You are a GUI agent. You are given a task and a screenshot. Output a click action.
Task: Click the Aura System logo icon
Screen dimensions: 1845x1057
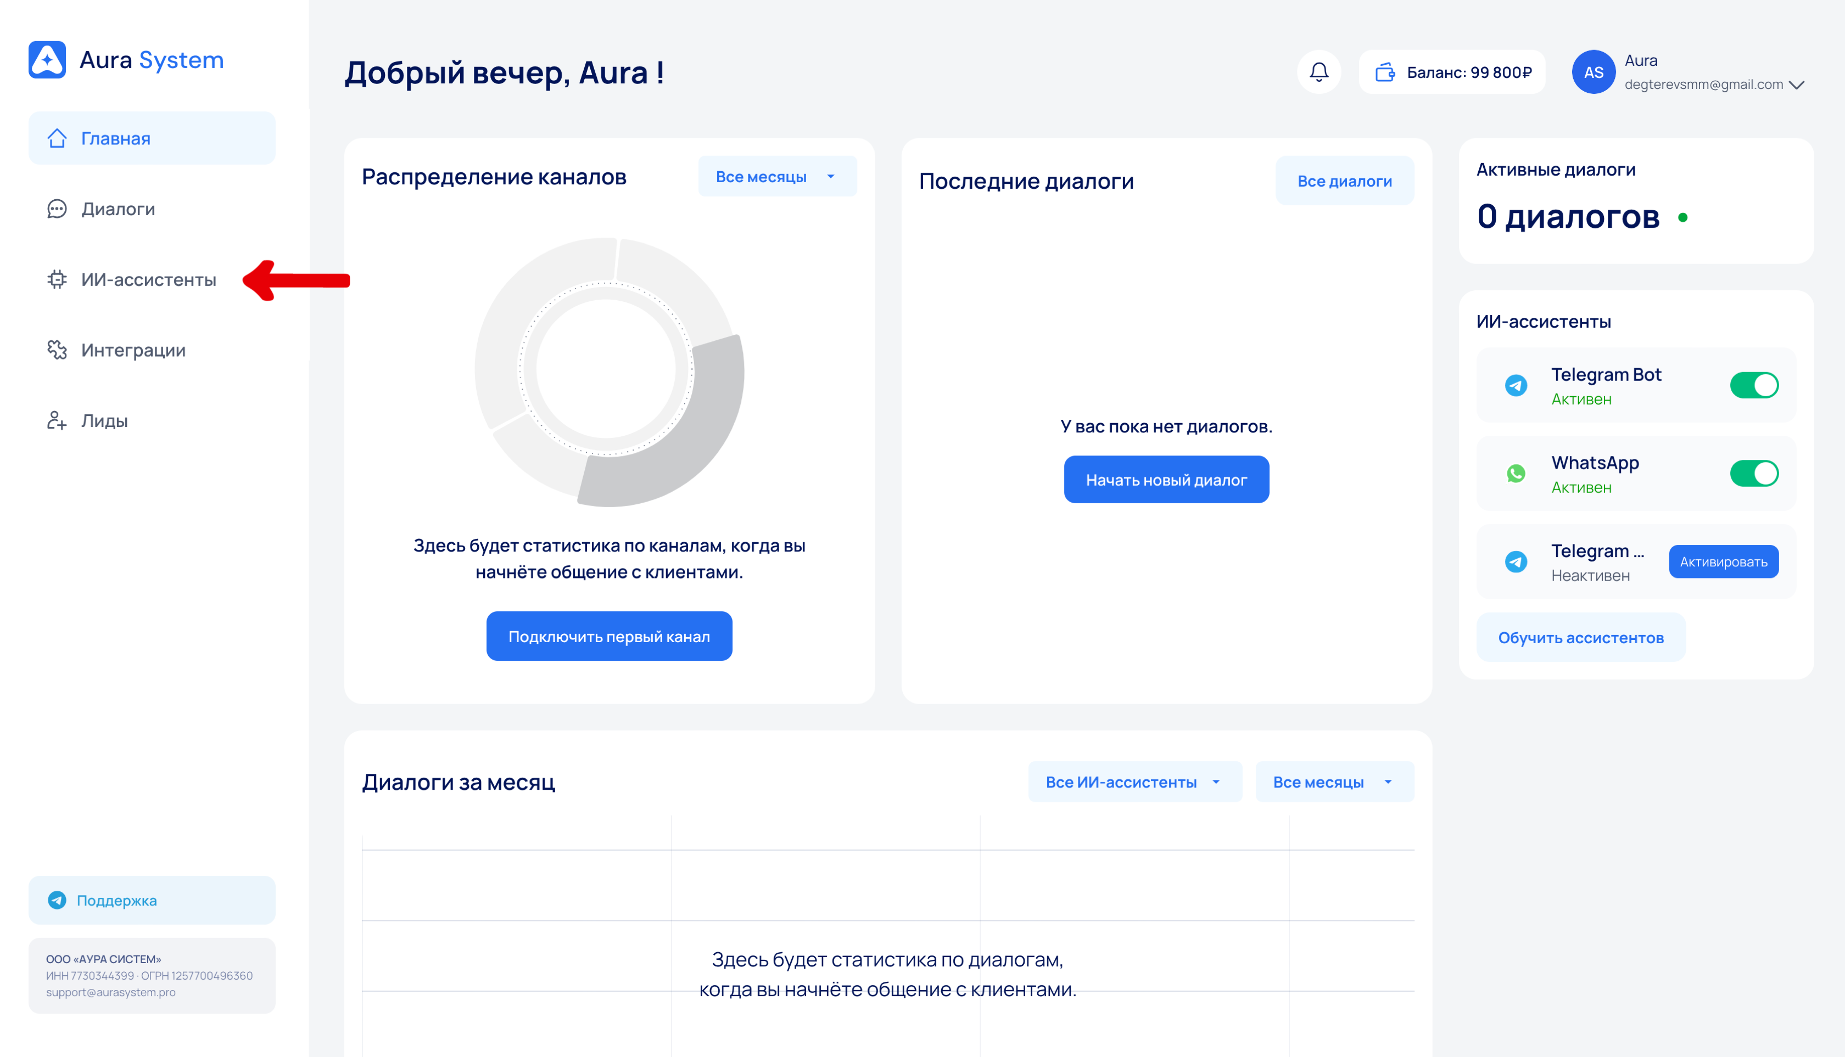point(47,59)
